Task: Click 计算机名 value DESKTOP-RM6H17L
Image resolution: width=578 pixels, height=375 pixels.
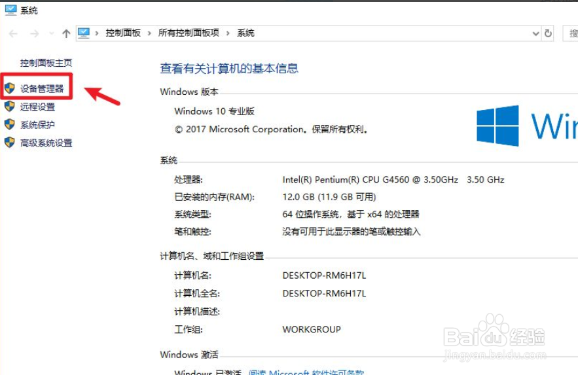Action: click(x=324, y=276)
